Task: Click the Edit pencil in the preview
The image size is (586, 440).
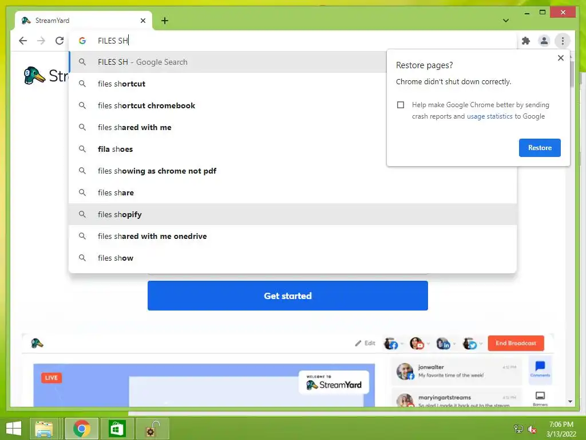Action: (x=365, y=343)
